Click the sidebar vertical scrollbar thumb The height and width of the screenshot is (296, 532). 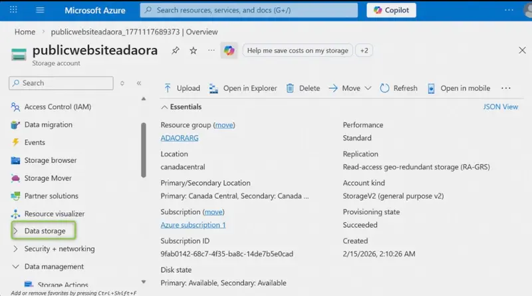(x=144, y=150)
